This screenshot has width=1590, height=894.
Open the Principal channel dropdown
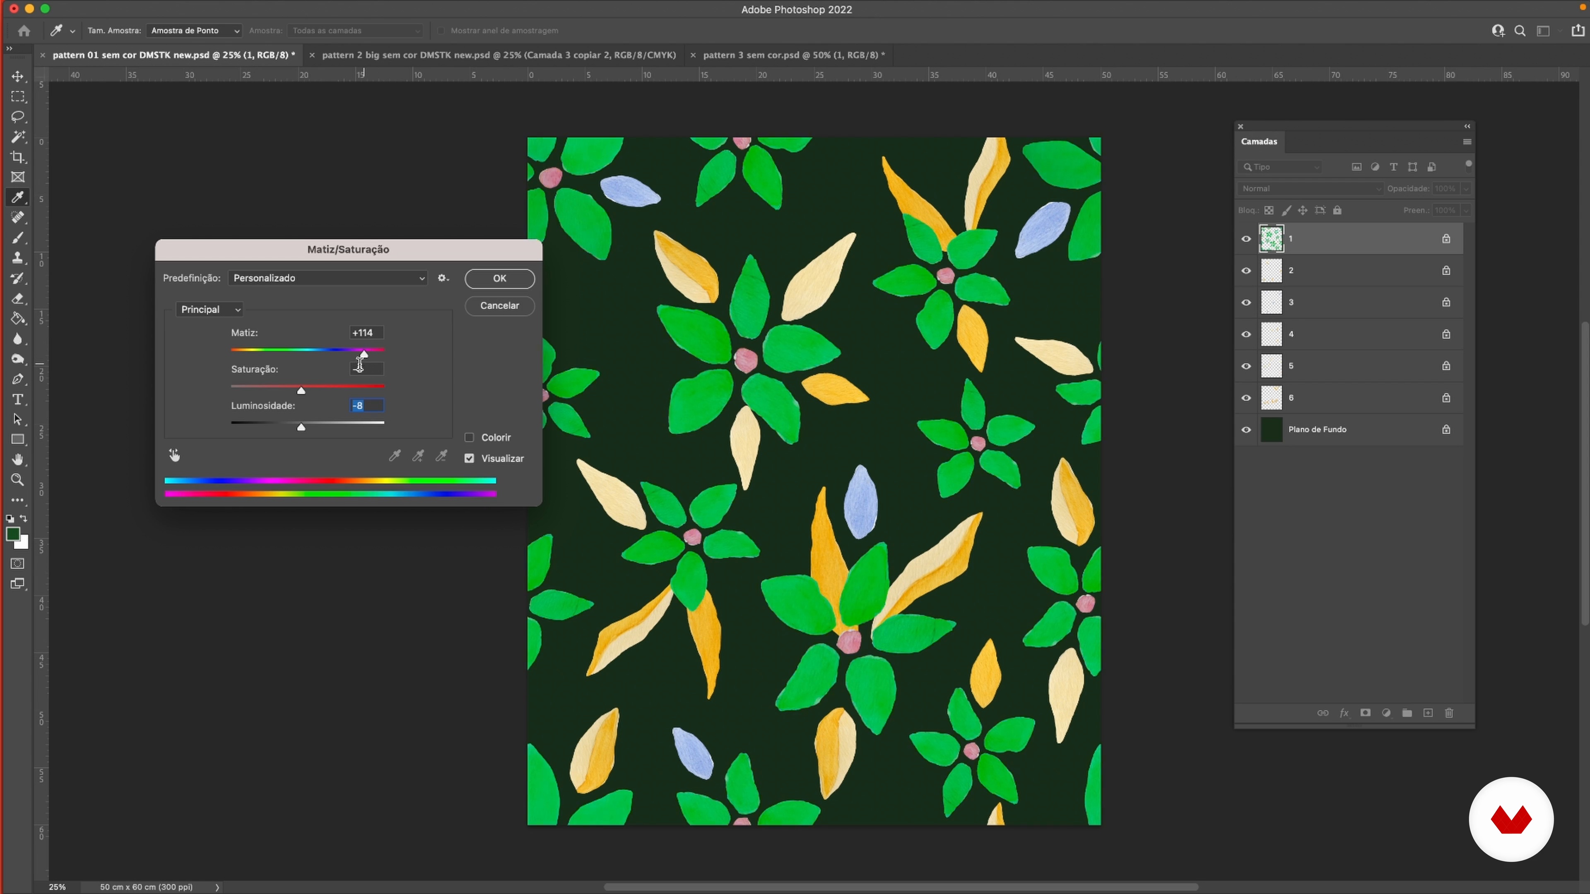tap(209, 310)
